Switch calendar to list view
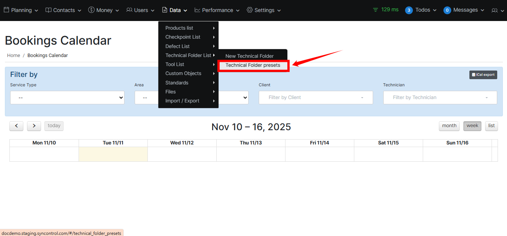The height and width of the screenshot is (236, 507). [491, 126]
